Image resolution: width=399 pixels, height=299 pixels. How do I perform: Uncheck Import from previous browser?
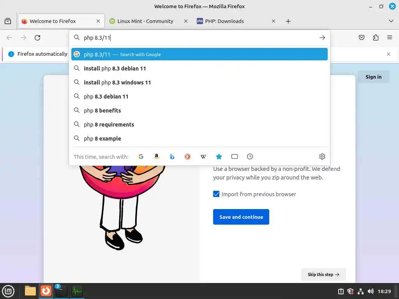pos(216,194)
